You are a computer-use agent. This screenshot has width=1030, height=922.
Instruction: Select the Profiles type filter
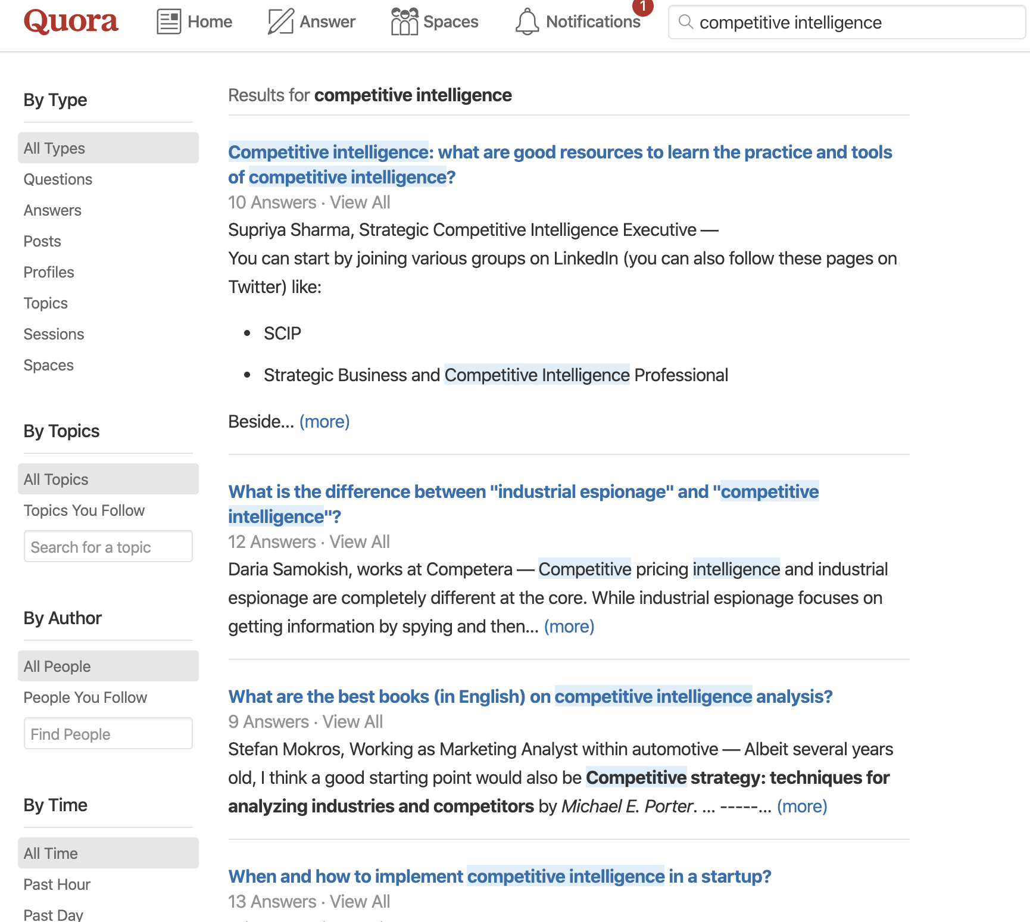click(49, 272)
